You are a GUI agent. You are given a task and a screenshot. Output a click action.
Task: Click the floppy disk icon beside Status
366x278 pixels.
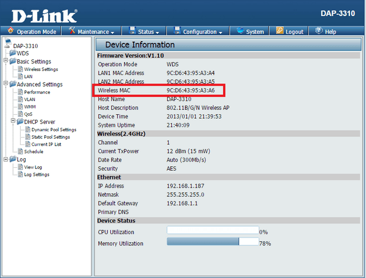[x=132, y=30]
